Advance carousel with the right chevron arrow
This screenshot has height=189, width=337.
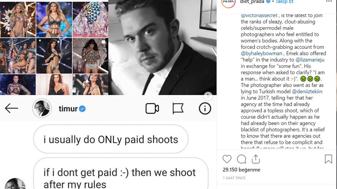tap(208, 95)
